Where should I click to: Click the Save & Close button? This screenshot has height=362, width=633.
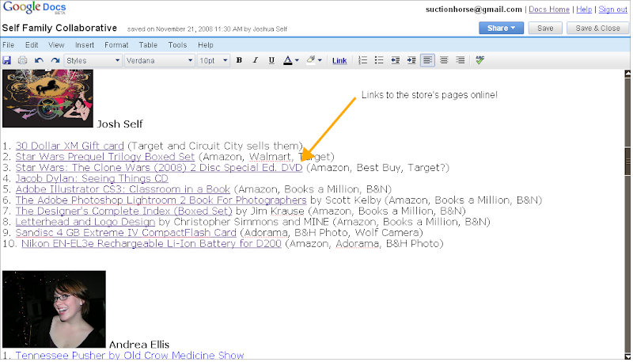tap(598, 28)
